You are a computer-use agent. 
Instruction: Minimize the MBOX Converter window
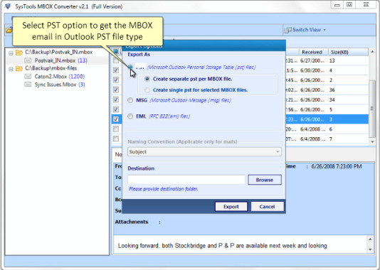337,5
